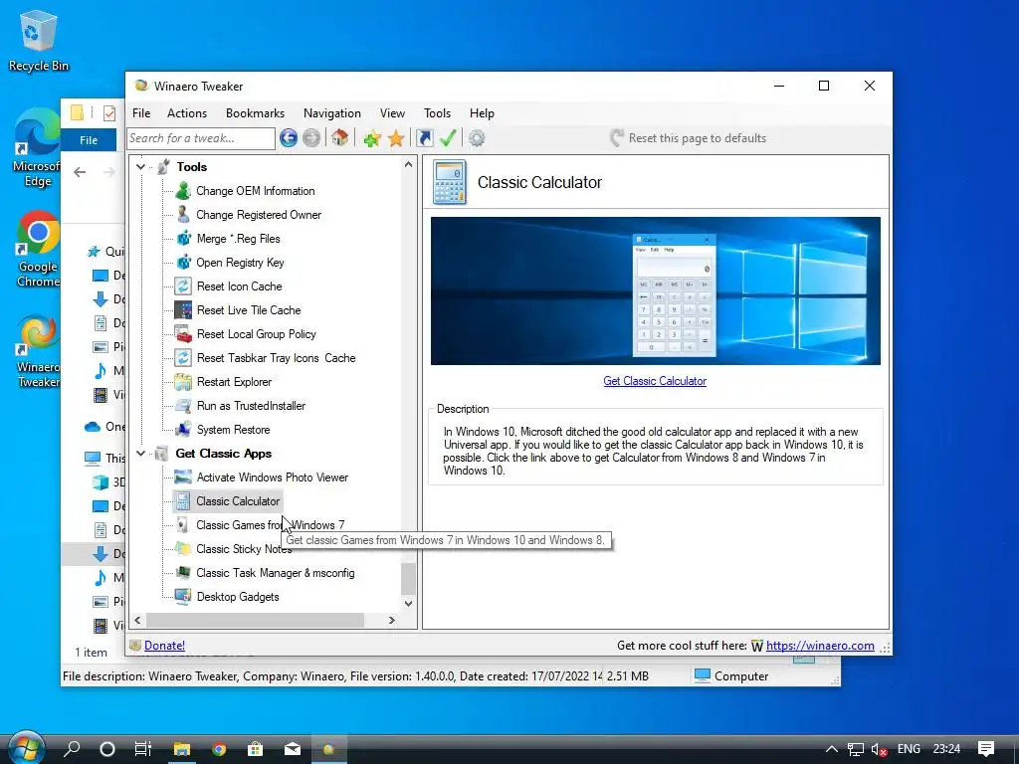Click the large Classic Calculator header icon
The width and height of the screenshot is (1019, 764).
click(x=450, y=183)
